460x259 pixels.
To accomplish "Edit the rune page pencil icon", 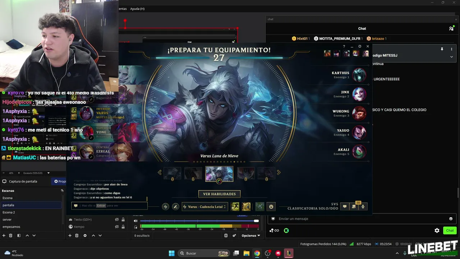I will coord(175,206).
